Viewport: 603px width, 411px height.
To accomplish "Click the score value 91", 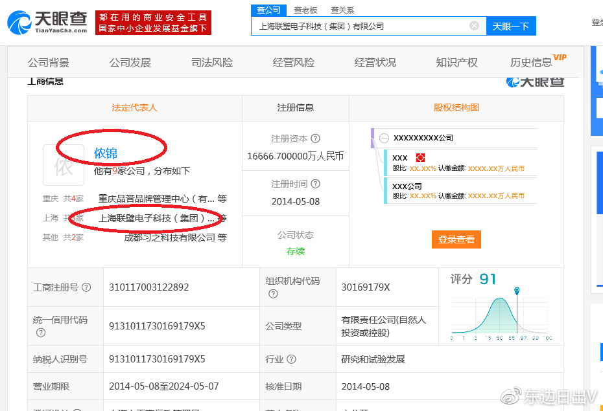I will [x=488, y=279].
